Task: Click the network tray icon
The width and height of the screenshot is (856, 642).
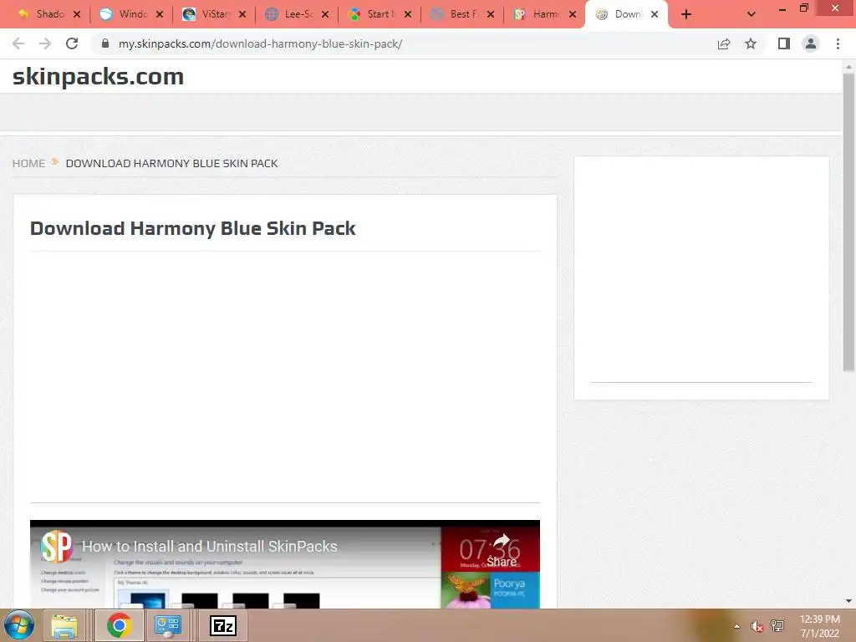Action: pos(777,626)
